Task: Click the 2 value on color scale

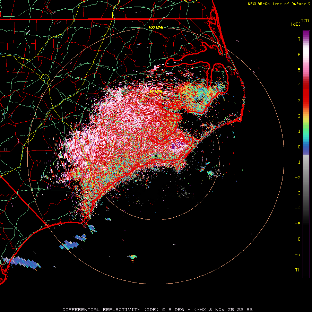Action: point(299,116)
